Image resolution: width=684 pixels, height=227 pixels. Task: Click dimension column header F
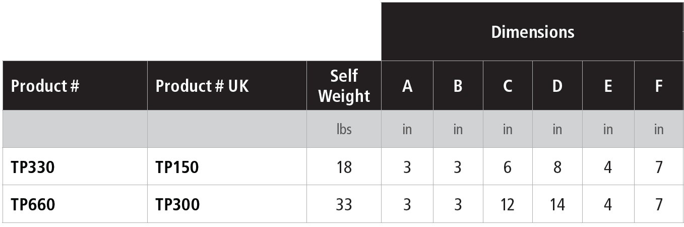coord(659,87)
